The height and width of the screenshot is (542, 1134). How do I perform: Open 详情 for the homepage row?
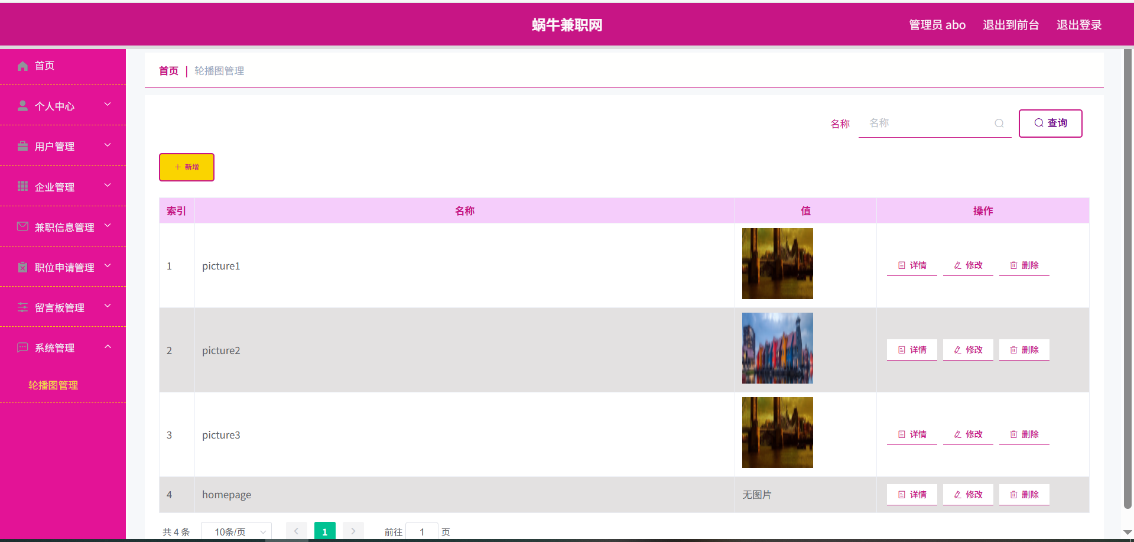[x=912, y=495]
